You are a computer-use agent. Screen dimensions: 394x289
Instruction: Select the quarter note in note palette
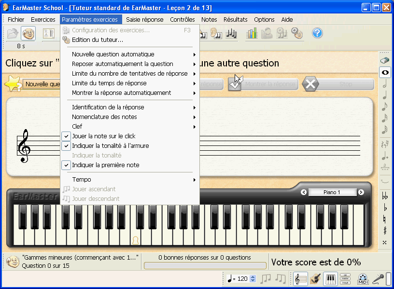click(385, 95)
